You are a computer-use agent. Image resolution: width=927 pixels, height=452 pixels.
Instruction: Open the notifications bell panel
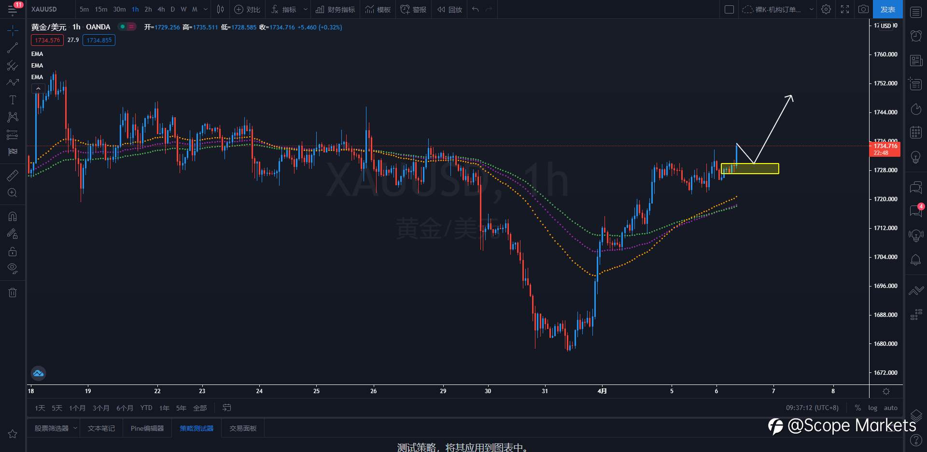(x=915, y=260)
